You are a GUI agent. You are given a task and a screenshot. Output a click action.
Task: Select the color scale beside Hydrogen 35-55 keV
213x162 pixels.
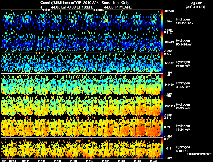(x=162, y=84)
